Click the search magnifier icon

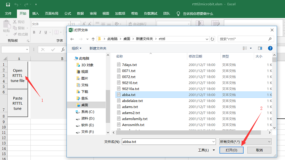270,39
